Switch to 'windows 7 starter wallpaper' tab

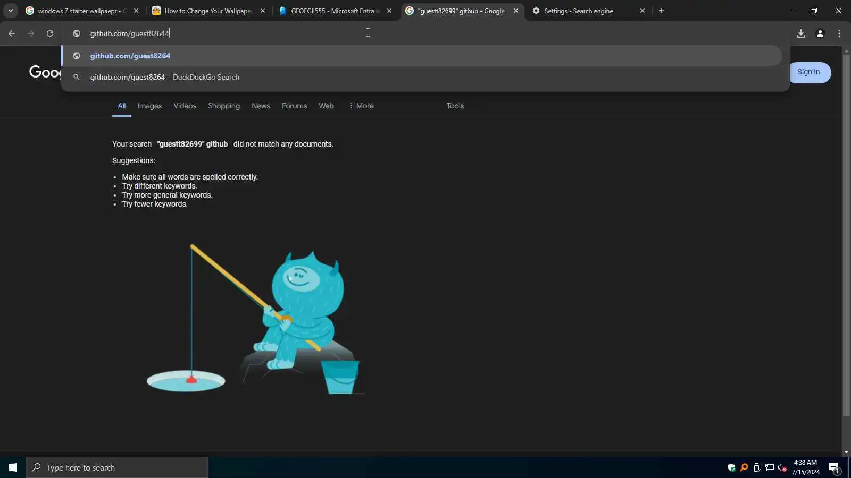point(77,11)
